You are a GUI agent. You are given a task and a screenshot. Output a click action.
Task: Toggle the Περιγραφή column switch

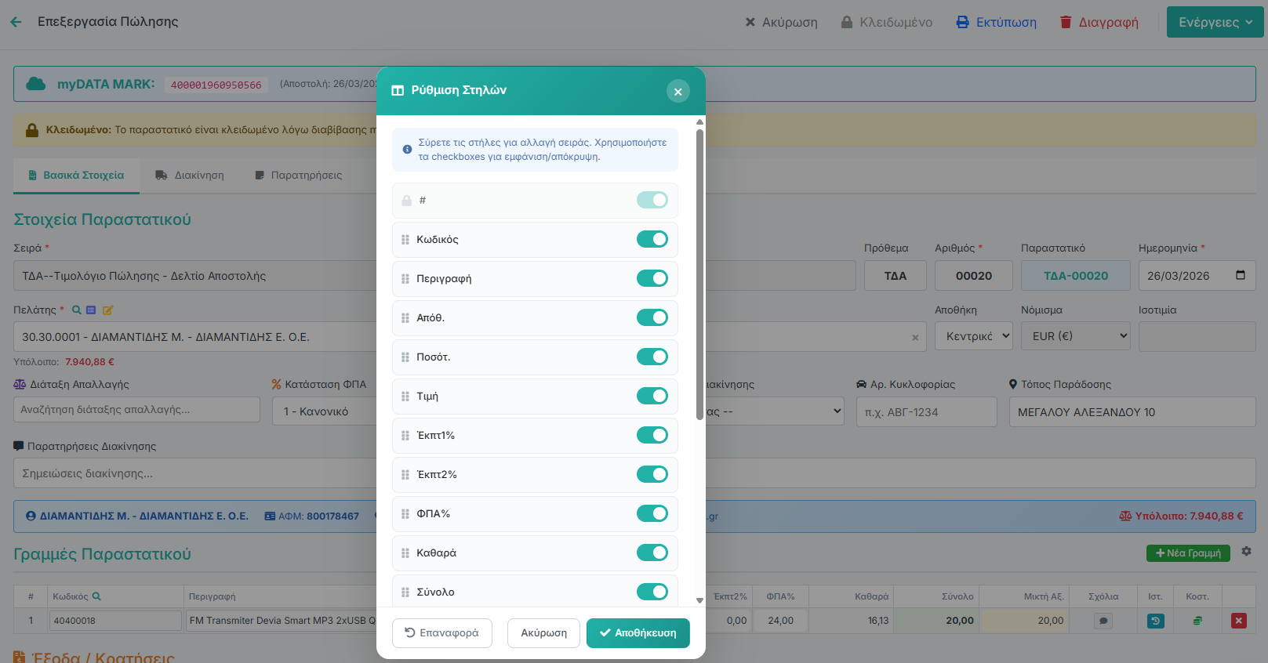pyautogui.click(x=652, y=278)
